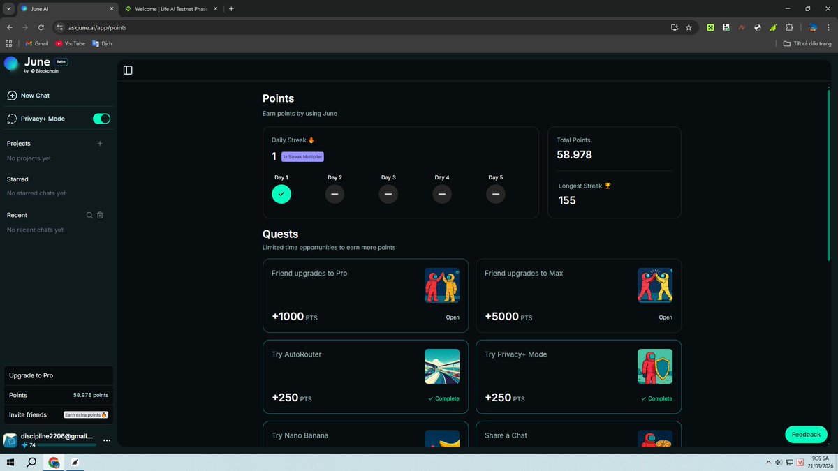Open the Extensions puzzle icon
Image resolution: width=838 pixels, height=471 pixels.
point(789,27)
